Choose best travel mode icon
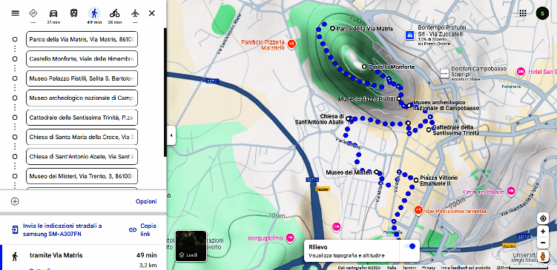 (33, 13)
